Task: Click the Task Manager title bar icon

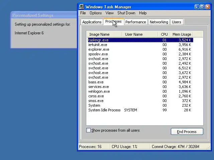Action: pos(82,7)
